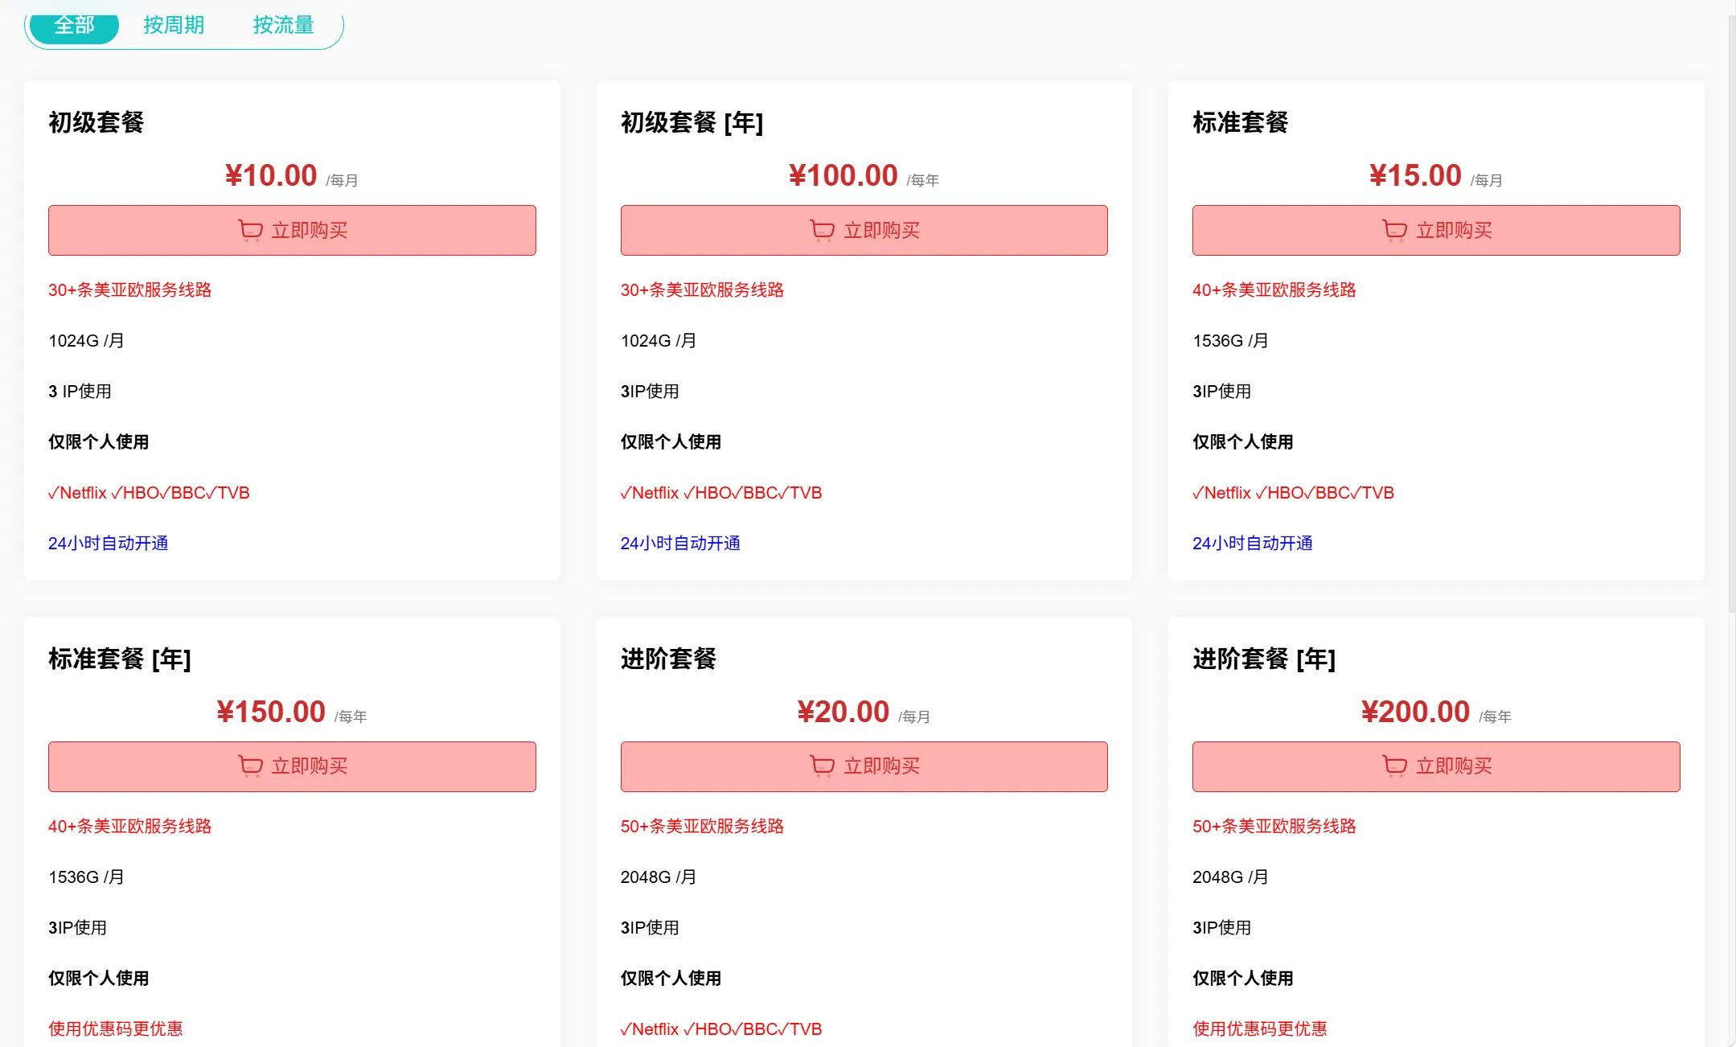Click 40+条美亚欧服务线路 in 标准套餐 monthly card
This screenshot has height=1047, width=1736.
(1274, 289)
